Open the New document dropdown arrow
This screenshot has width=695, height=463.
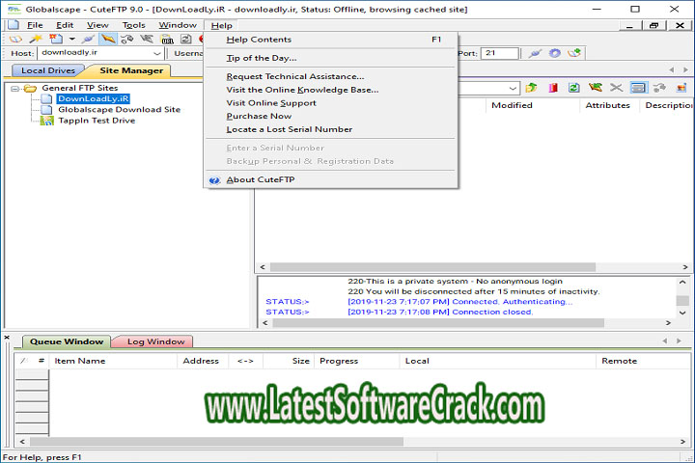tap(71, 40)
